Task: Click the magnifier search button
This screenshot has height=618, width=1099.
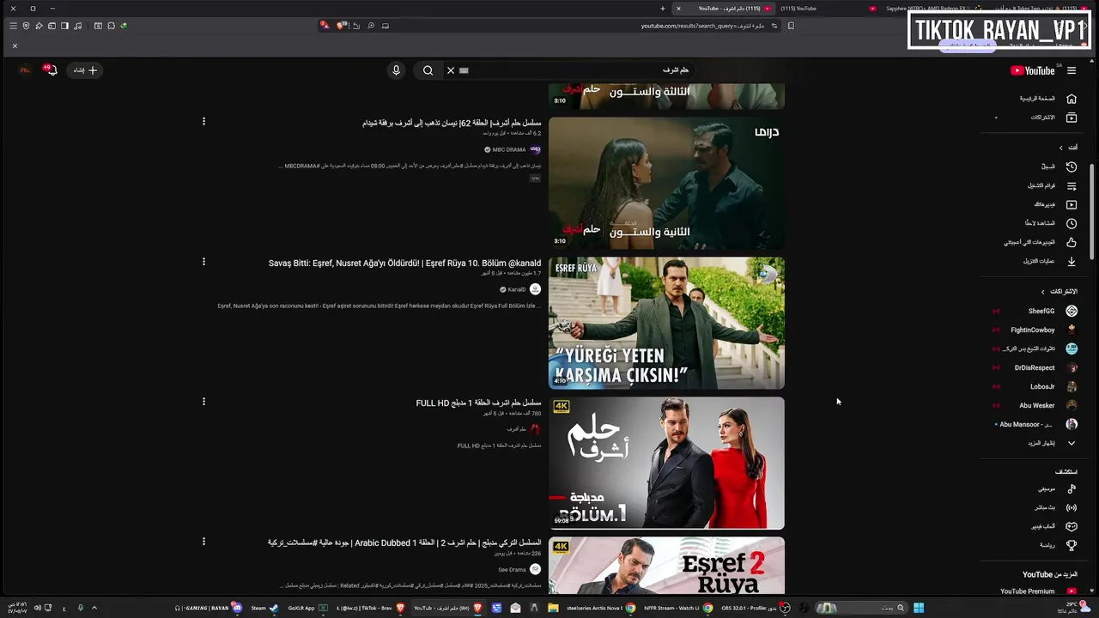Action: point(428,70)
